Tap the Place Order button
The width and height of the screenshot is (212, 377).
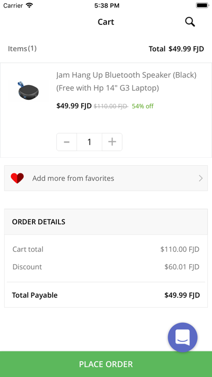coord(106,364)
